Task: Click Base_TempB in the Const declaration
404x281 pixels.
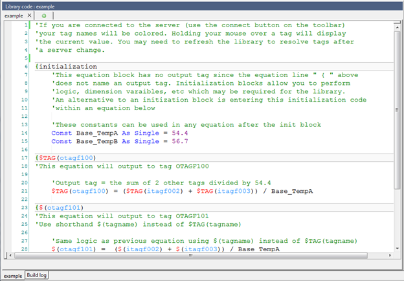Action: 97,141
